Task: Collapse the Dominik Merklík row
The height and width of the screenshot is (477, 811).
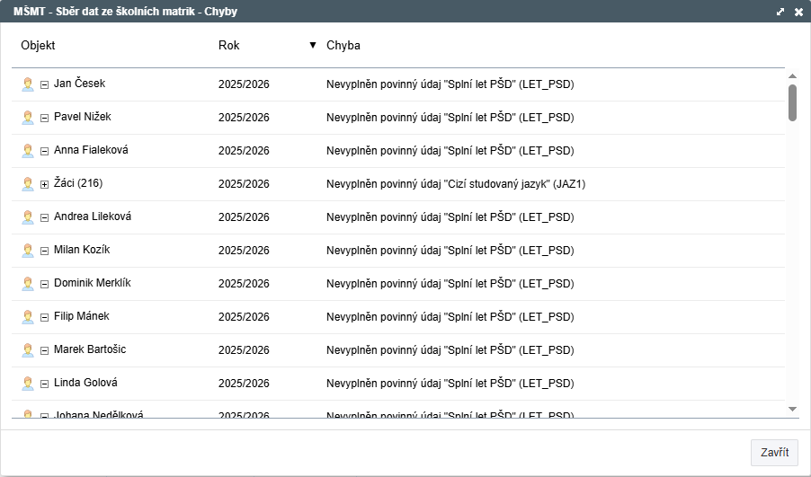Action: [44, 284]
